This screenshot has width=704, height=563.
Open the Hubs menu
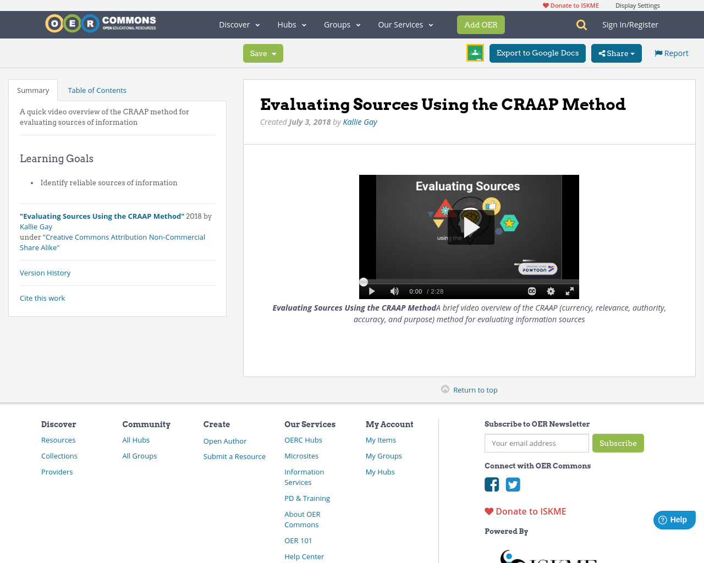pos(291,24)
